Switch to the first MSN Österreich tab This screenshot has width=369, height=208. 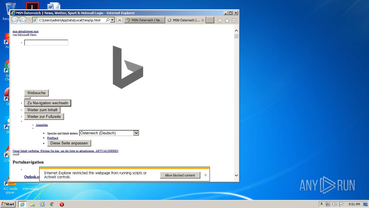(x=145, y=20)
